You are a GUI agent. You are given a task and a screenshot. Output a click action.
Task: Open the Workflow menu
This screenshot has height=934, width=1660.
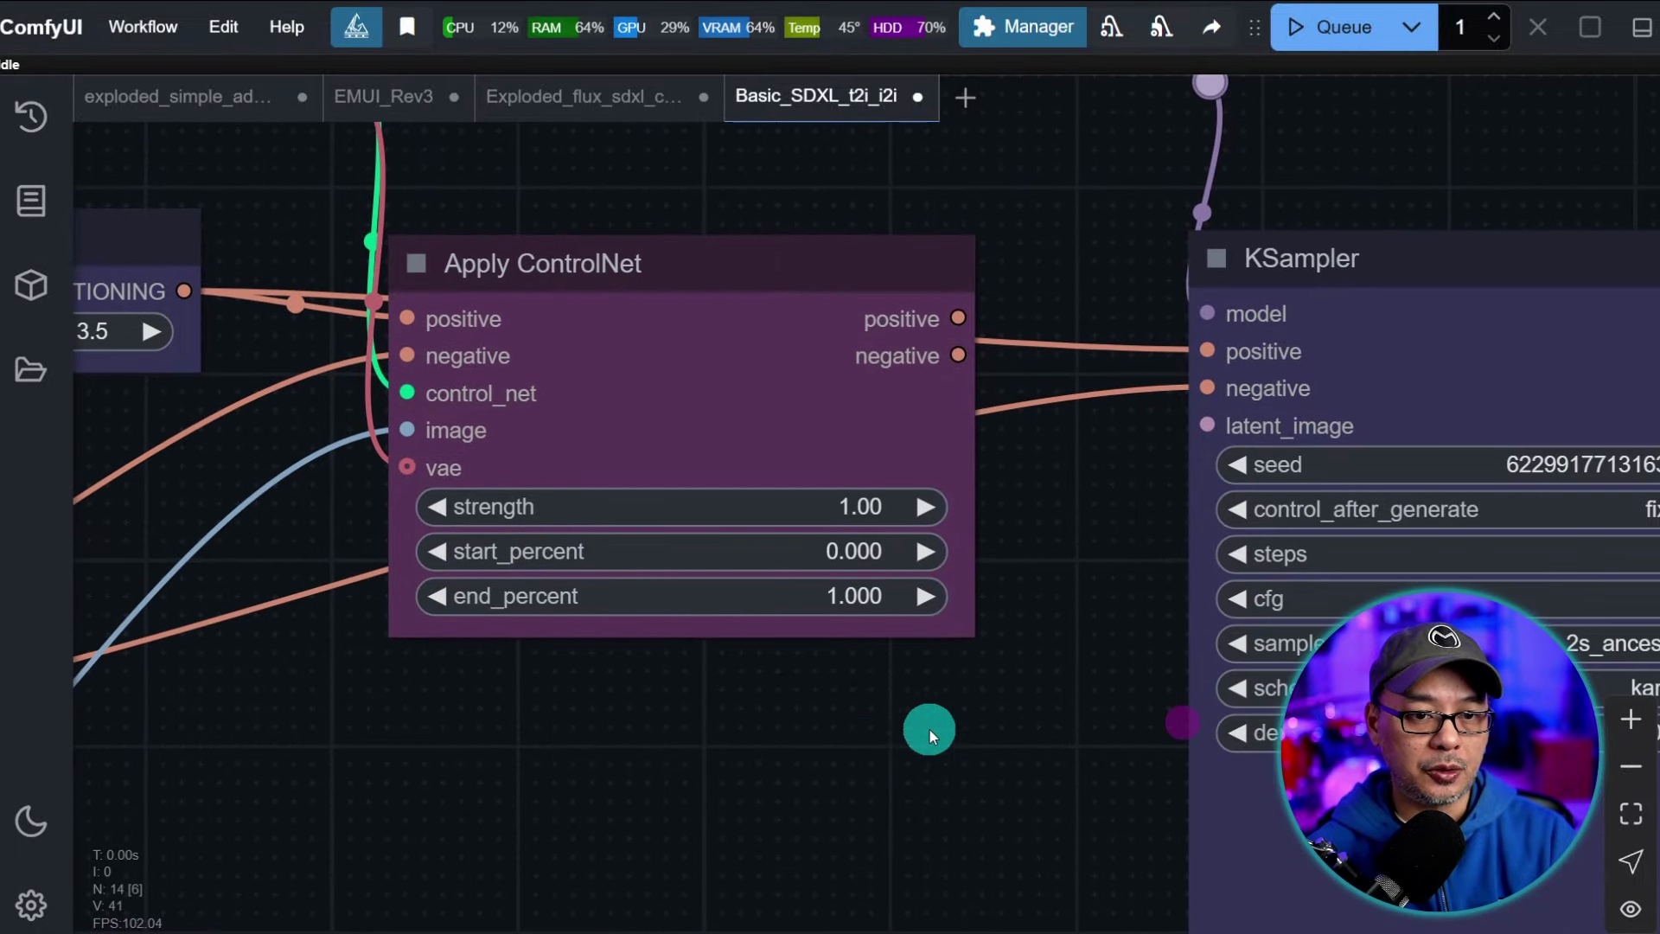click(143, 27)
